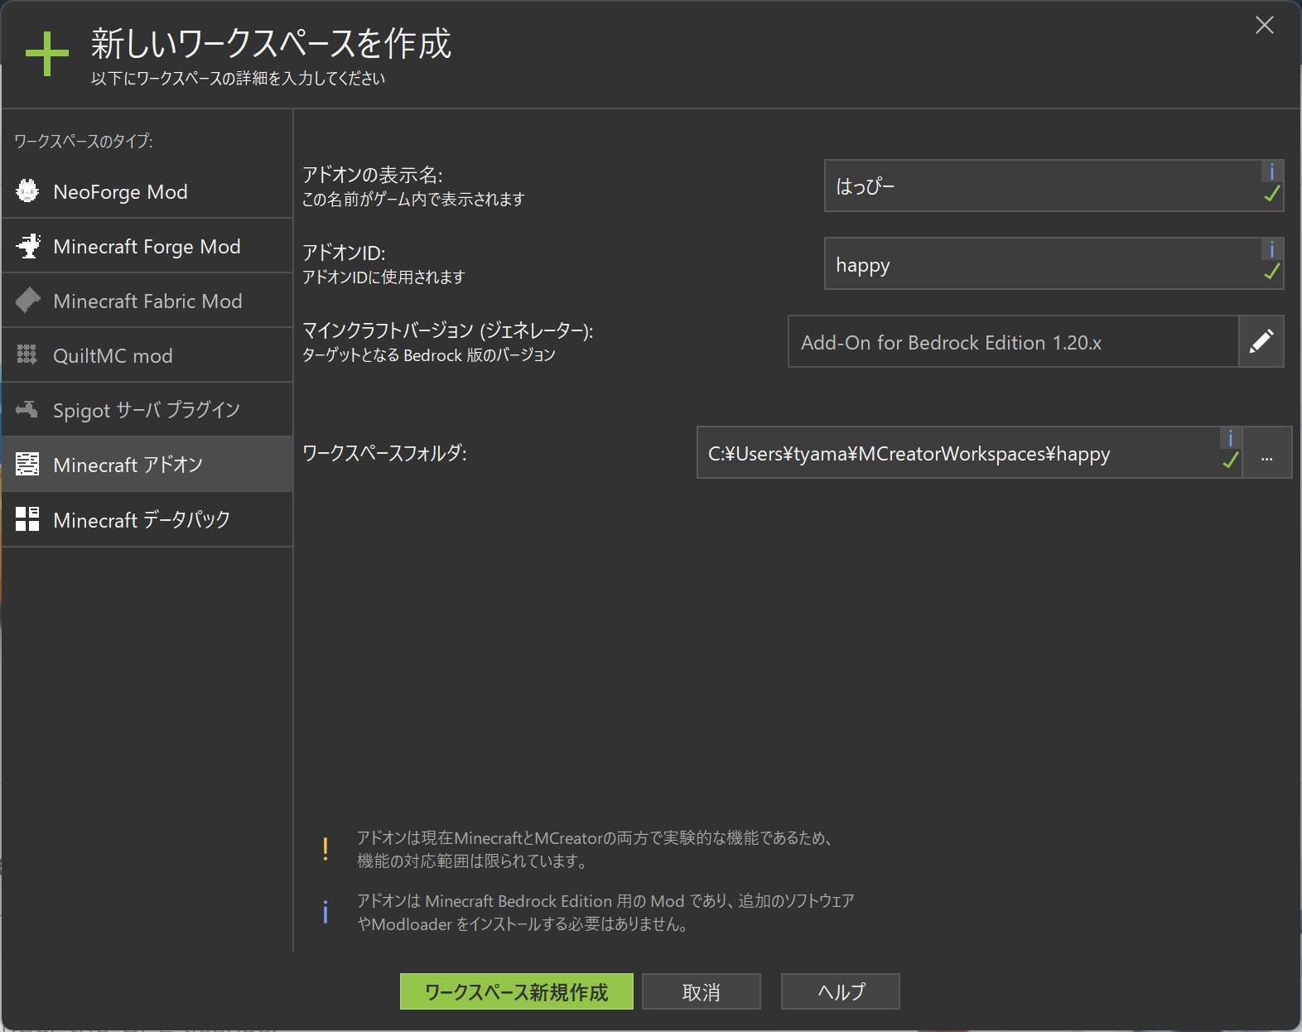
Task: Click the Minecraft Fabric Mod icon
Action: tap(27, 301)
